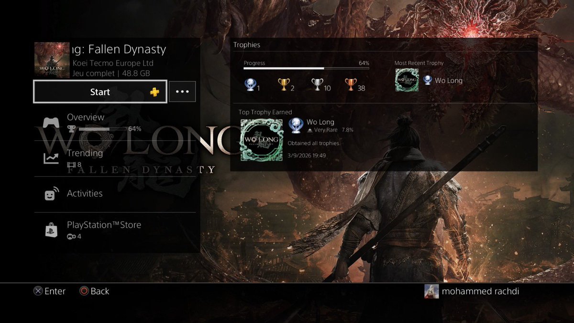Open the Overview menu item
Viewport: 574px width, 323px height.
pyautogui.click(x=115, y=123)
